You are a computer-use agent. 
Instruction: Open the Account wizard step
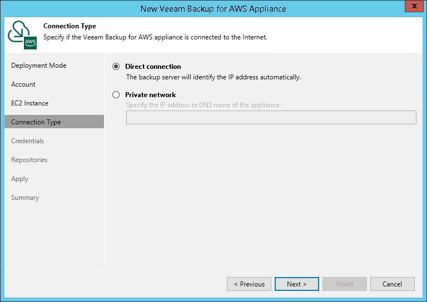pyautogui.click(x=23, y=84)
